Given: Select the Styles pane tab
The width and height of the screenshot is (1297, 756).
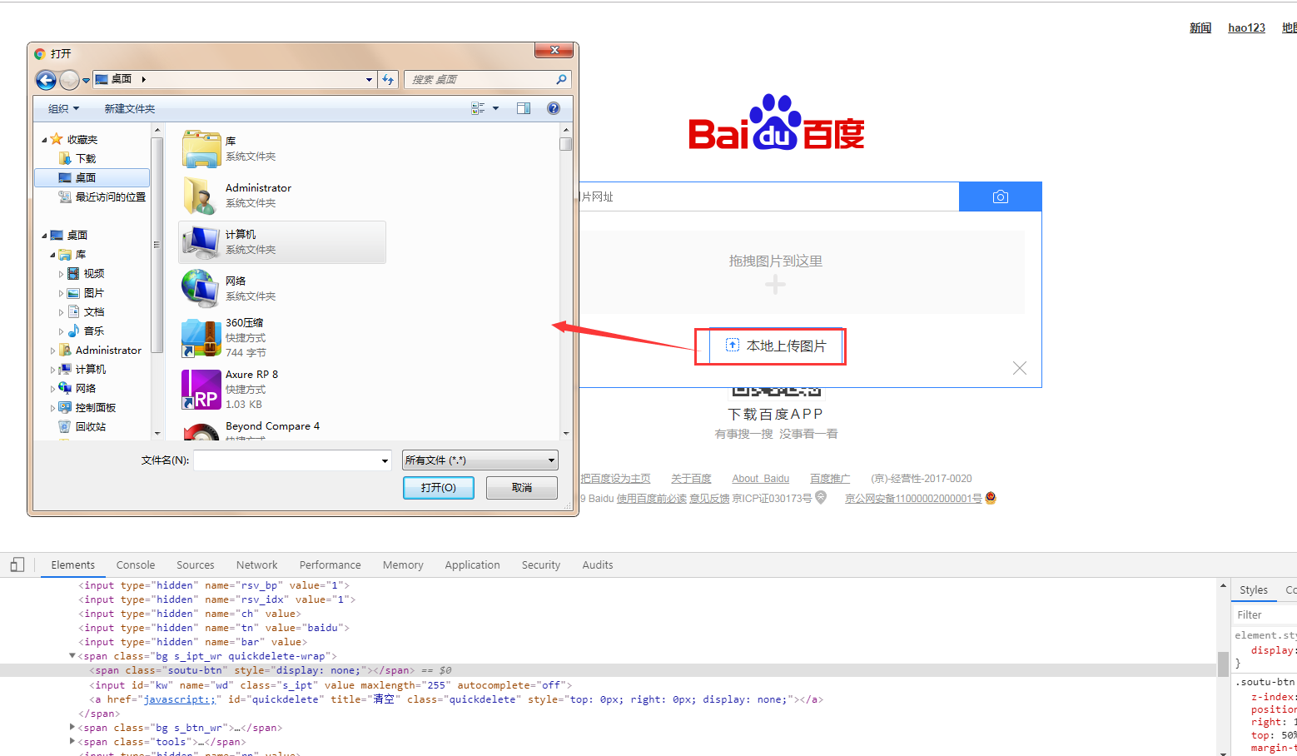Looking at the screenshot, I should point(1254,589).
